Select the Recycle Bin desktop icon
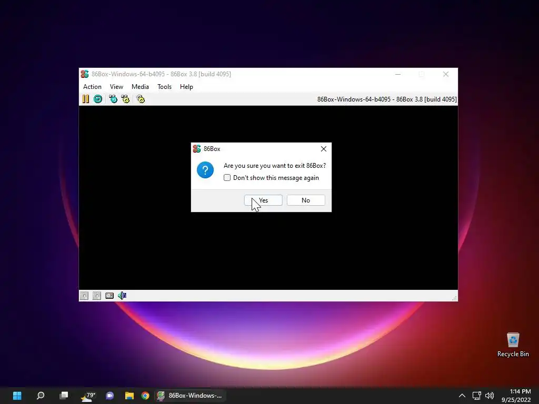Viewport: 539px width, 404px height. (x=513, y=345)
